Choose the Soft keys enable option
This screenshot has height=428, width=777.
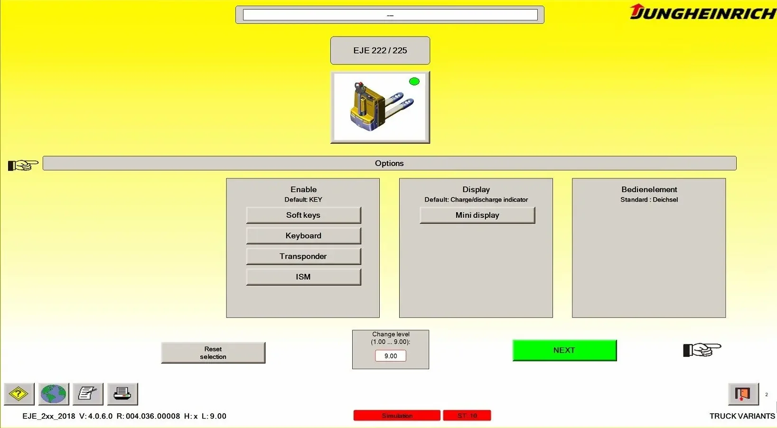coord(303,215)
